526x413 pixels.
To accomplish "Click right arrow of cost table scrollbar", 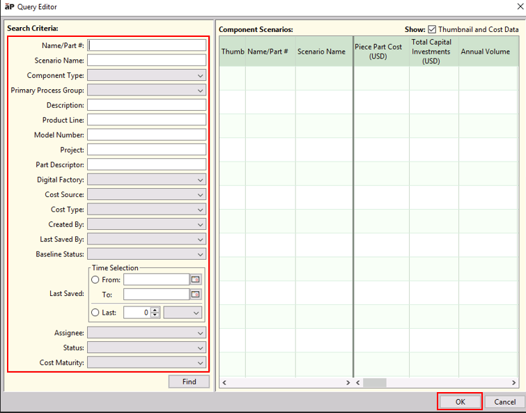I will coord(513,382).
